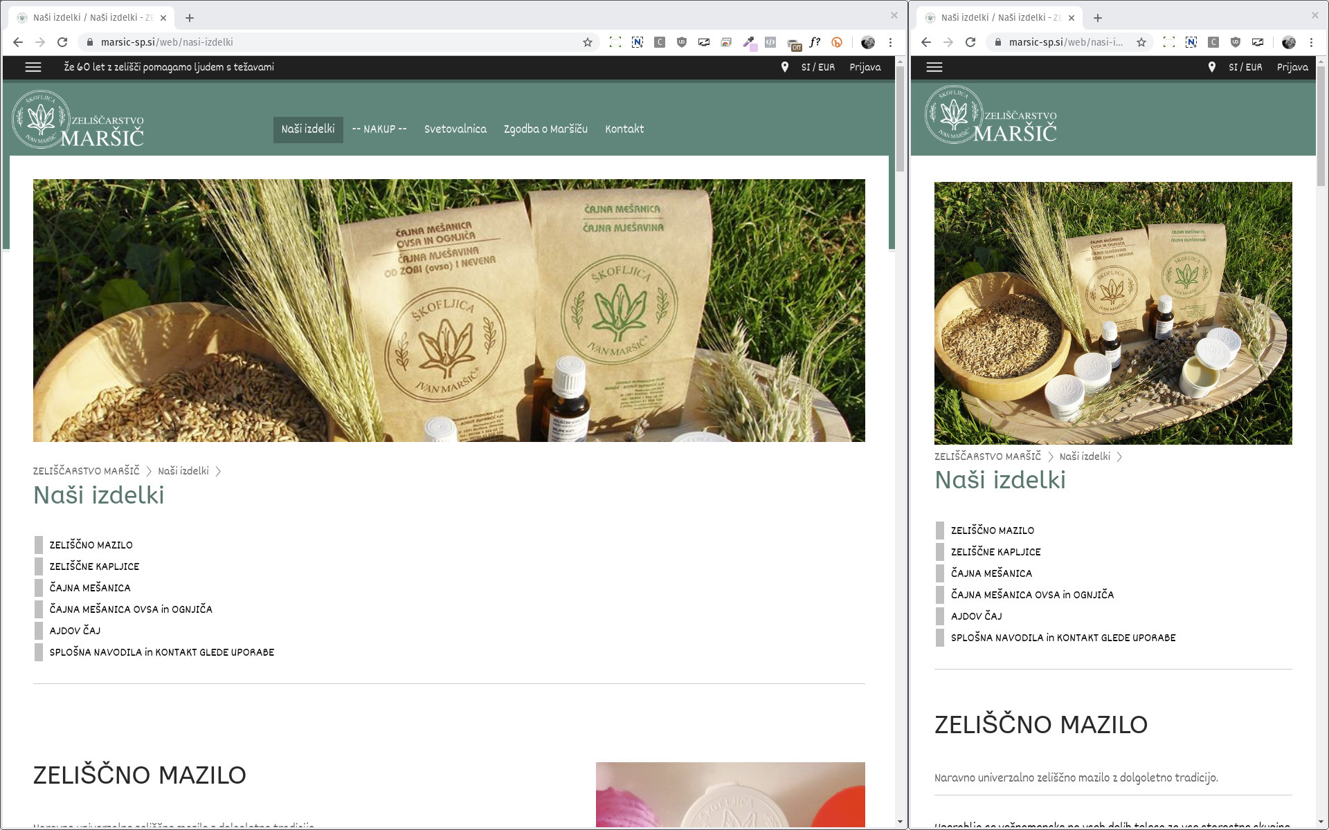
Task: Click the ZELIŠČNE KAPLJICE link in left page
Action: point(94,566)
